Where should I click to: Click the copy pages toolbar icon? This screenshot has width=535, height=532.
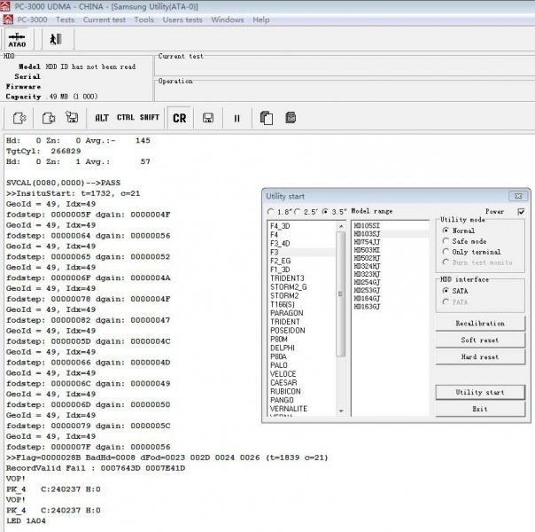point(266,118)
